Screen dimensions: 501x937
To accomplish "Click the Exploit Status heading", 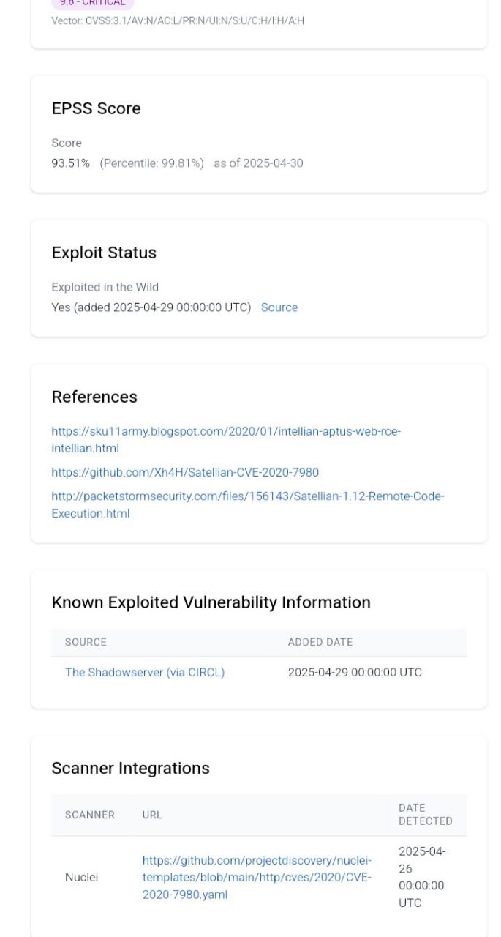I will [x=104, y=253].
